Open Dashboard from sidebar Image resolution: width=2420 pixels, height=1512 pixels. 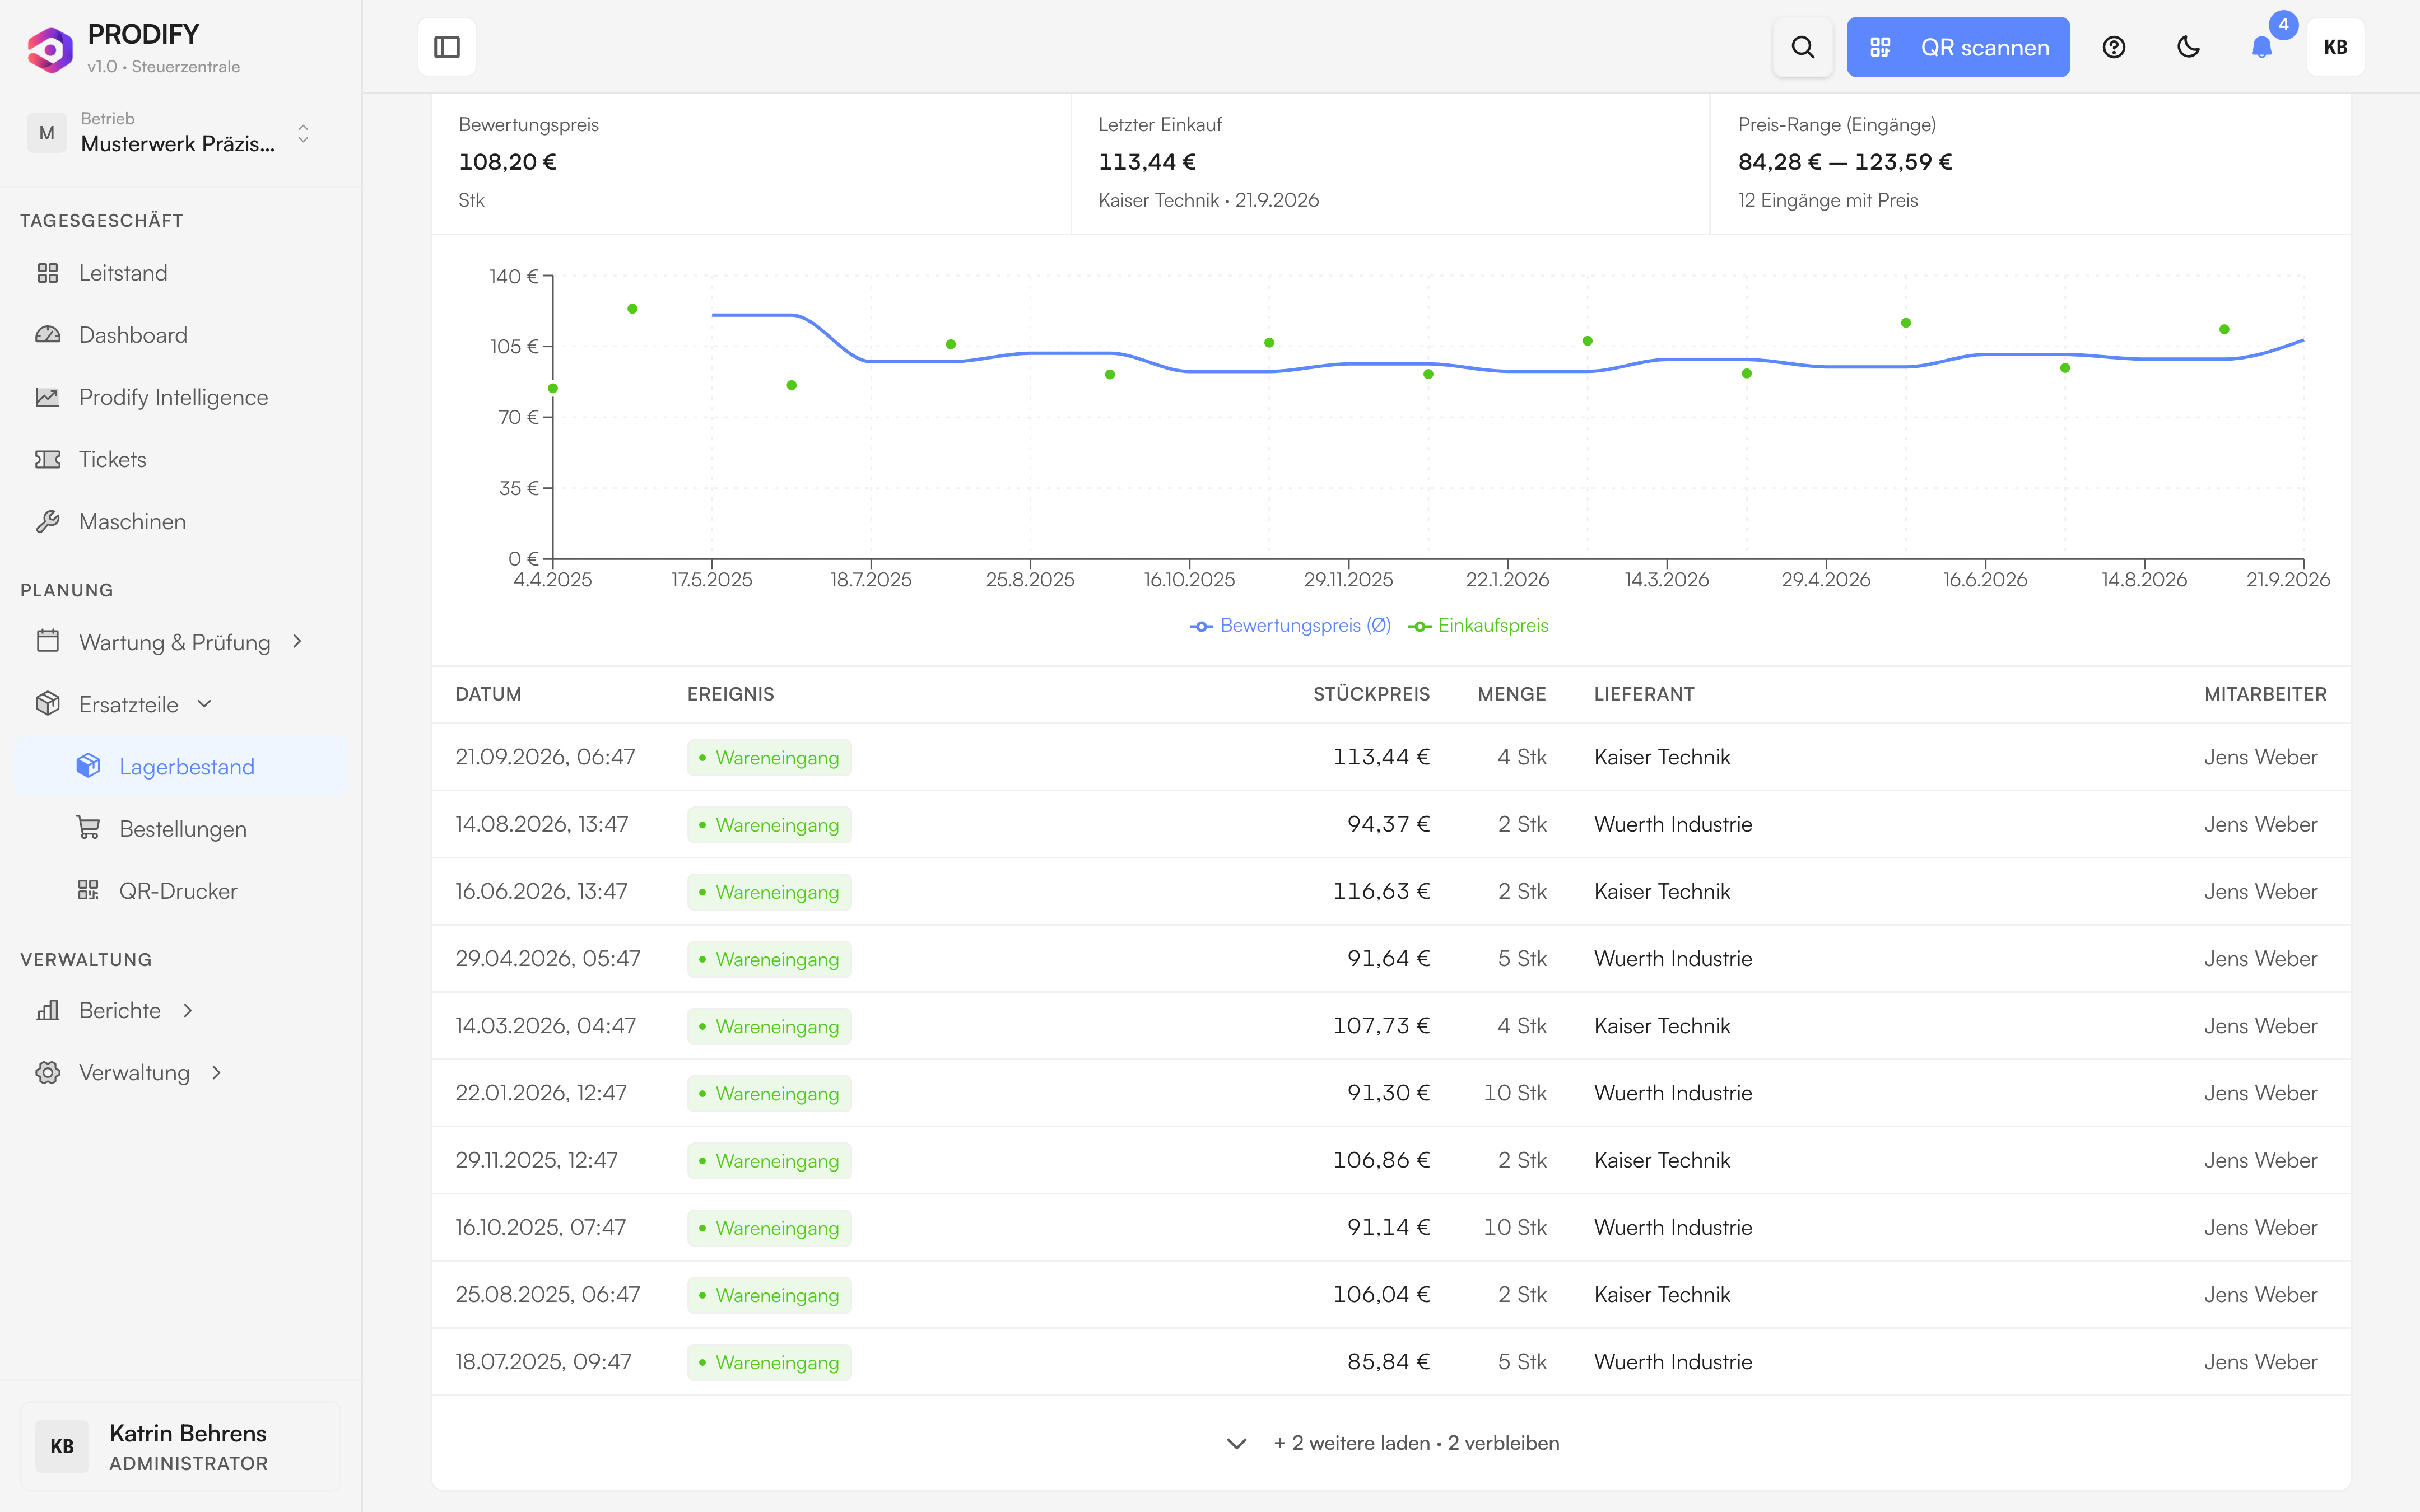(180, 335)
